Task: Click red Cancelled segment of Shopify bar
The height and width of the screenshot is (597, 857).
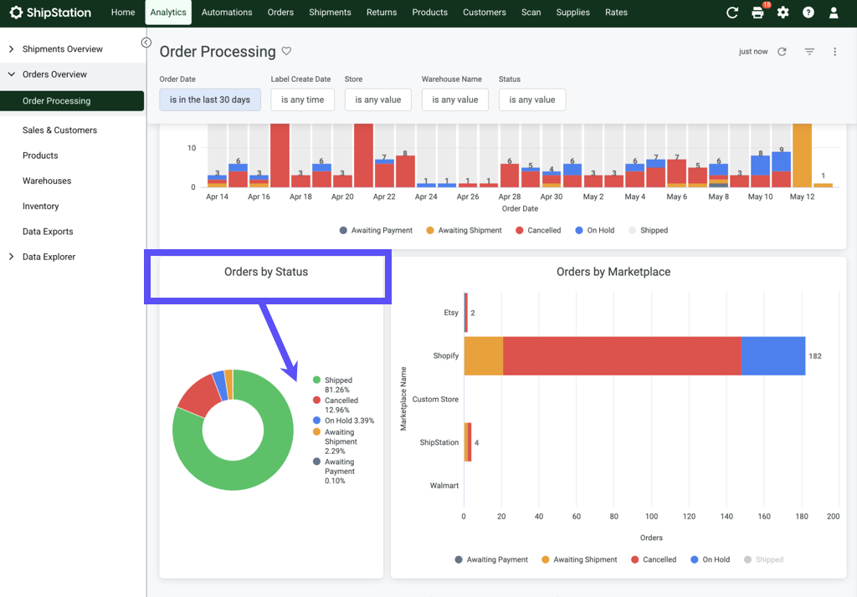Action: 622,355
